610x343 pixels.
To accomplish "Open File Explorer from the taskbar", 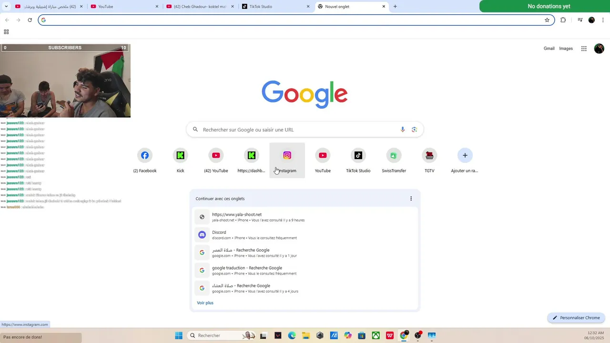I will click(306, 335).
